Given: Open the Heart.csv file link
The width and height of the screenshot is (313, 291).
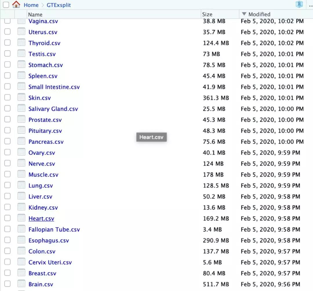Looking at the screenshot, I should pos(41,219).
